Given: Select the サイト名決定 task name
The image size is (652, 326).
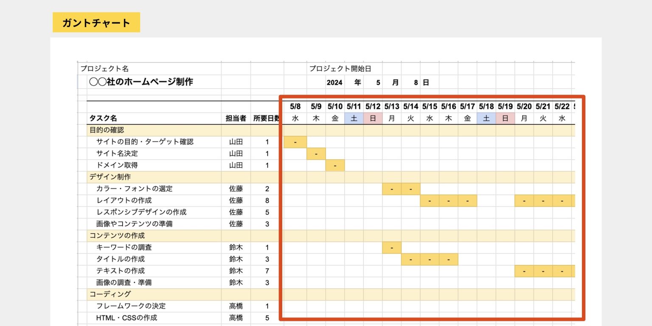Looking at the screenshot, I should coord(117,154).
